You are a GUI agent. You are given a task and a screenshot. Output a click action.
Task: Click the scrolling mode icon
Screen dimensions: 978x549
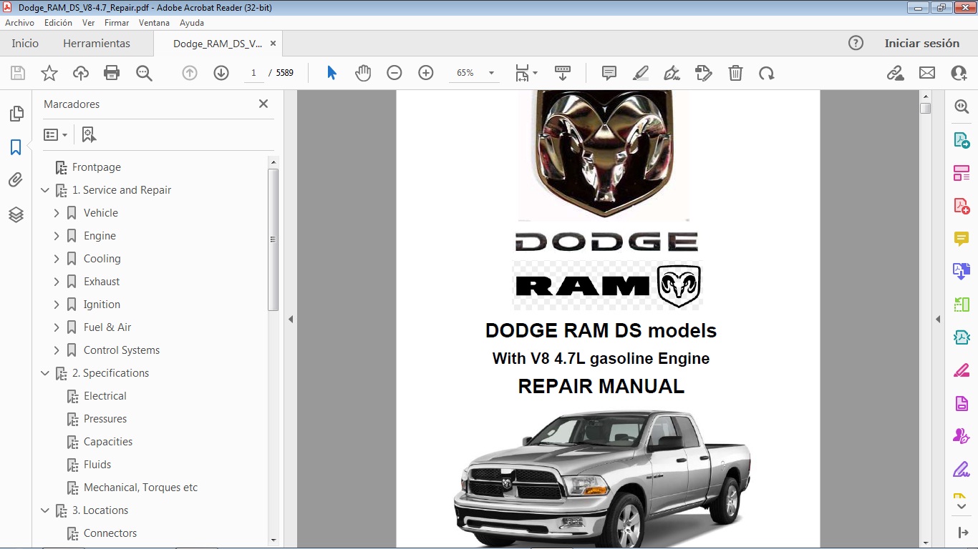563,73
